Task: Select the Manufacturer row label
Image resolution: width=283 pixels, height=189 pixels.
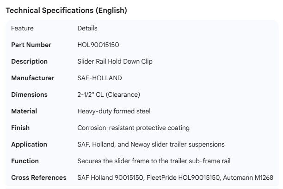Action: point(32,78)
